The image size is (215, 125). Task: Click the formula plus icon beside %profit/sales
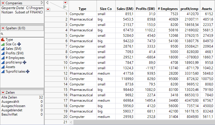tap(28, 71)
